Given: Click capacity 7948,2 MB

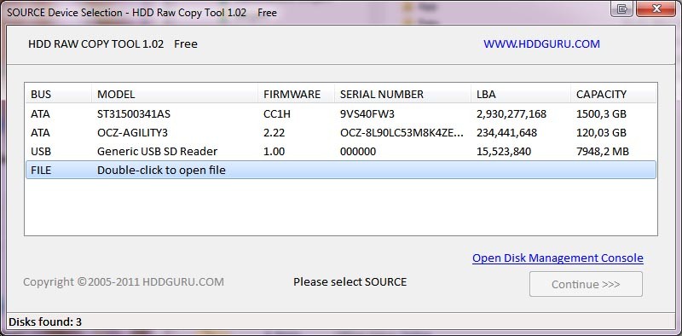Looking at the screenshot, I should coord(603,151).
